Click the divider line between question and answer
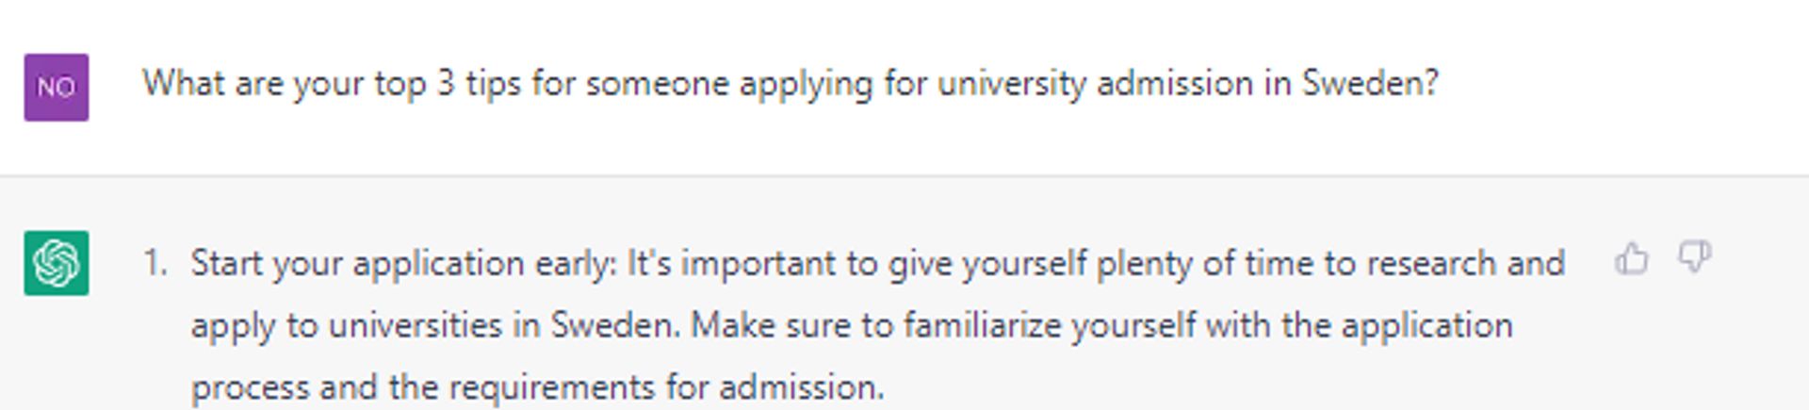The image size is (1809, 410). click(x=904, y=175)
